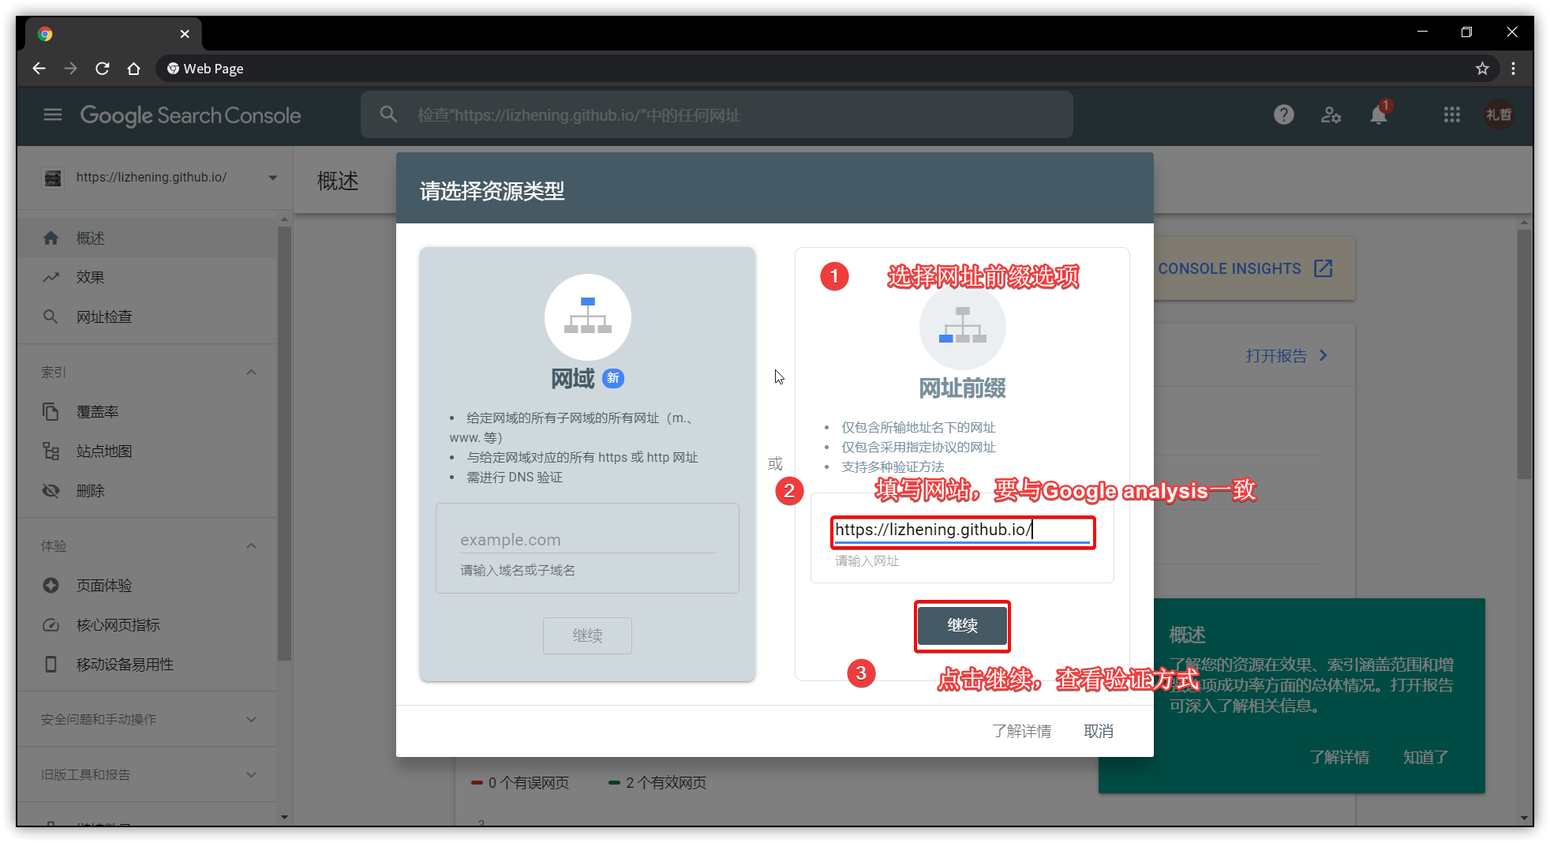The width and height of the screenshot is (1550, 843).
Task: Click '0 个有误网页' legend
Action: tap(520, 782)
